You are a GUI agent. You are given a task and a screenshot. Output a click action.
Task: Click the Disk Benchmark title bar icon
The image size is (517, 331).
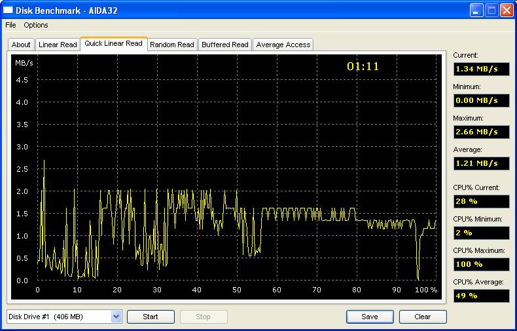click(8, 10)
